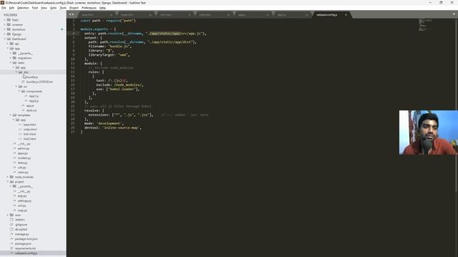Image resolution: width=458 pixels, height=257 pixels.
Task: Open the Preferences menu
Action: [x=89, y=8]
